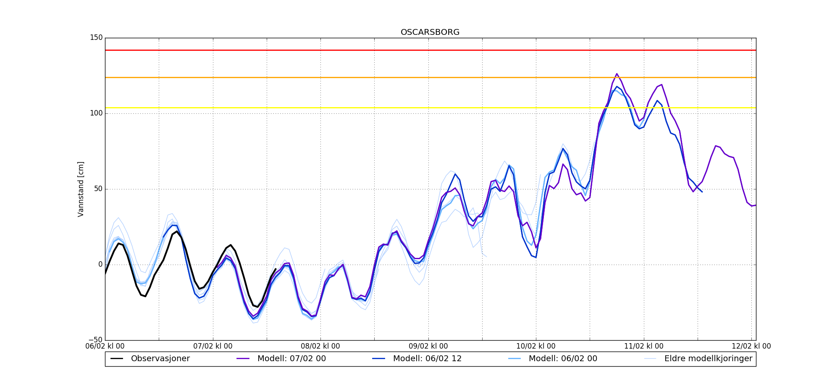Screen dimensions: 840x378
Task: Click the 10/02 kl 00 x-axis tick label
Action: pyautogui.click(x=536, y=346)
